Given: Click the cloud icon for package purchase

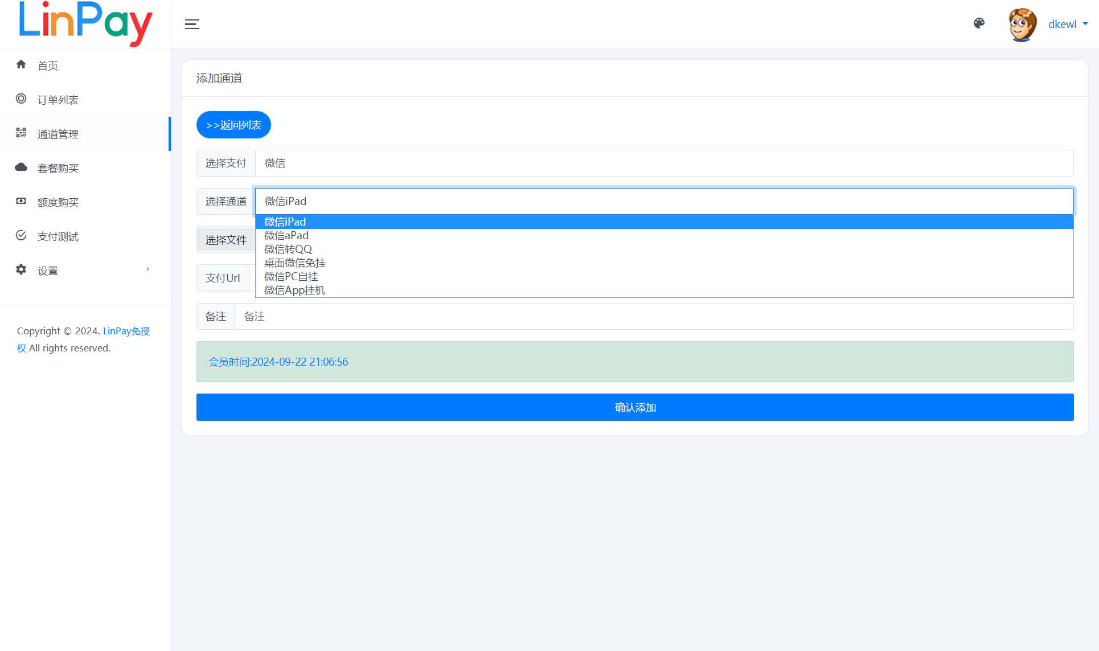Looking at the screenshot, I should 21,167.
